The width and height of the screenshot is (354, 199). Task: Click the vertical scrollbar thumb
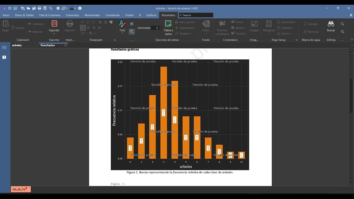tap(351, 96)
